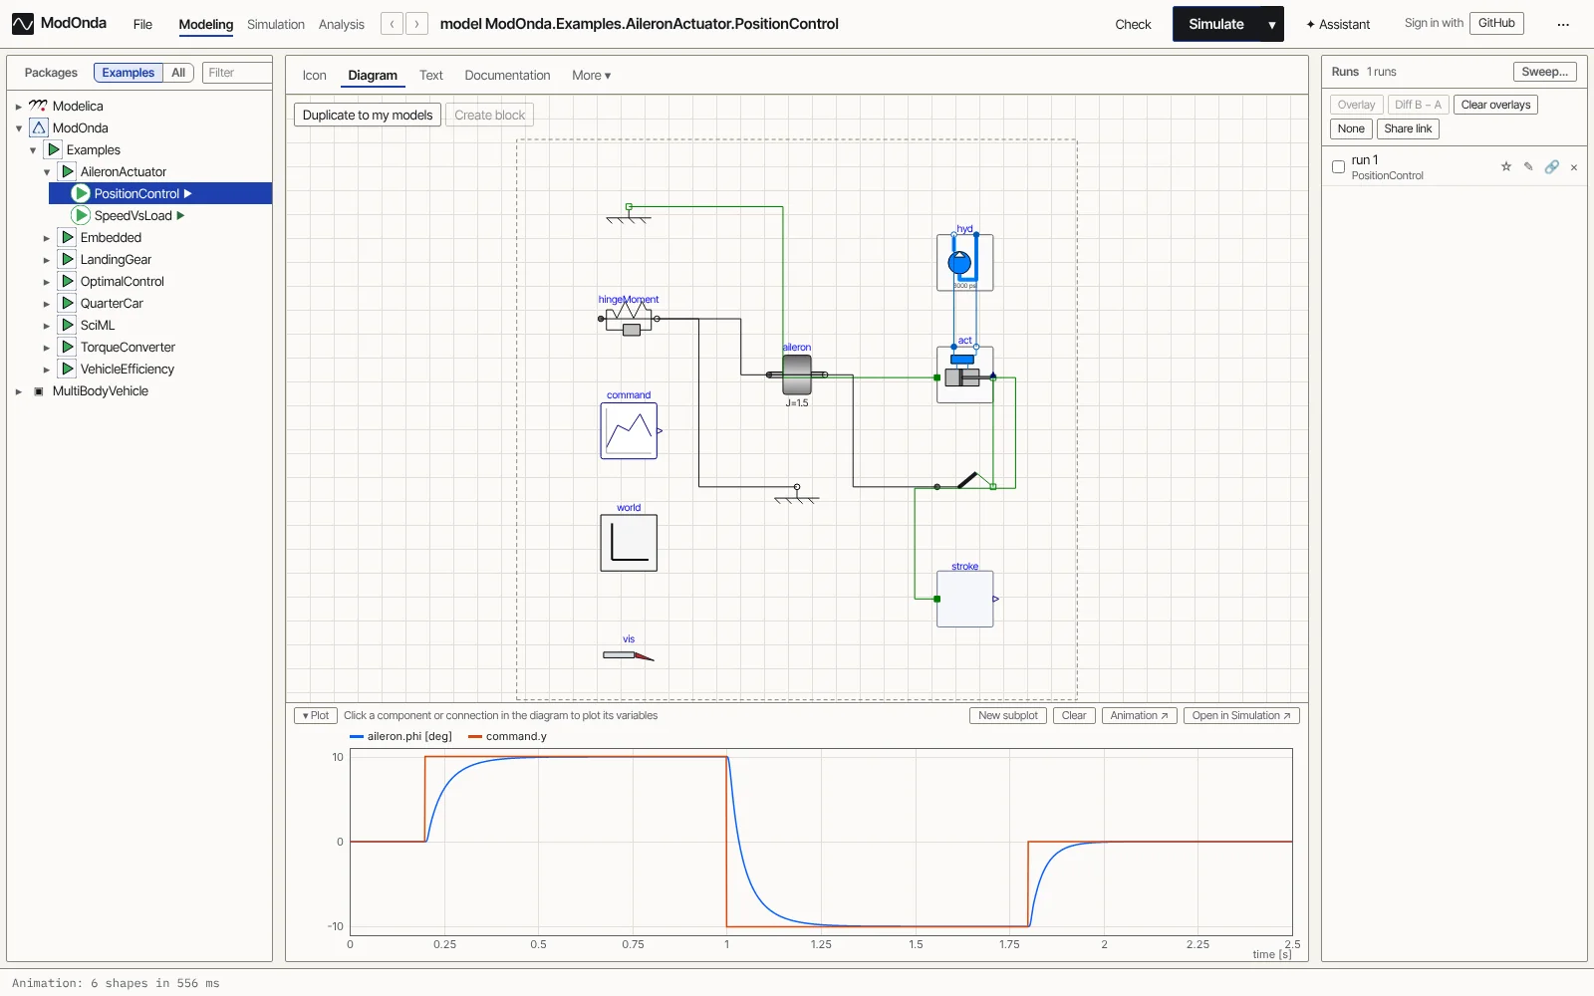
Task: Select the act actuator block in diagram
Action: (964, 374)
